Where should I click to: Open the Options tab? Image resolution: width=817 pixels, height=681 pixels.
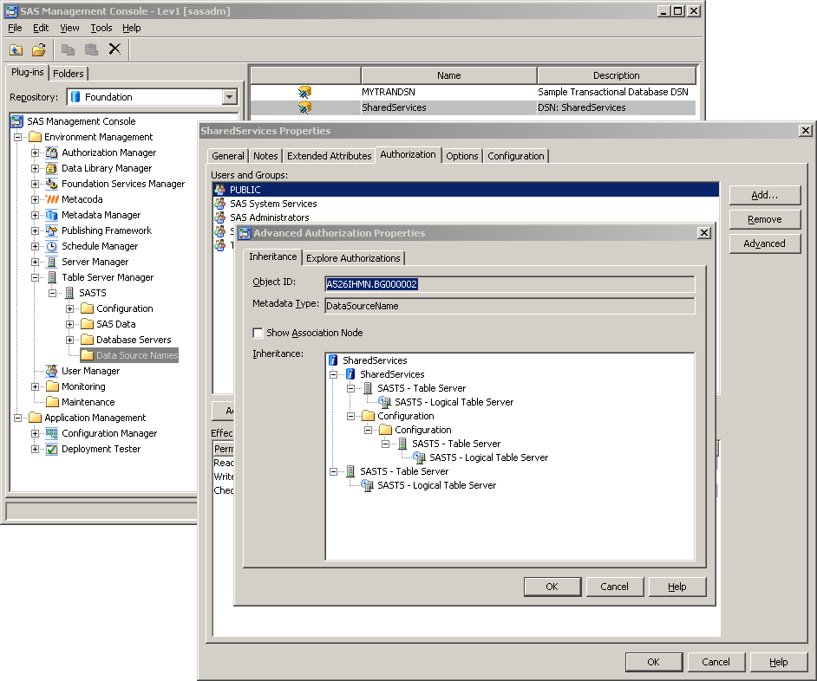pos(461,156)
